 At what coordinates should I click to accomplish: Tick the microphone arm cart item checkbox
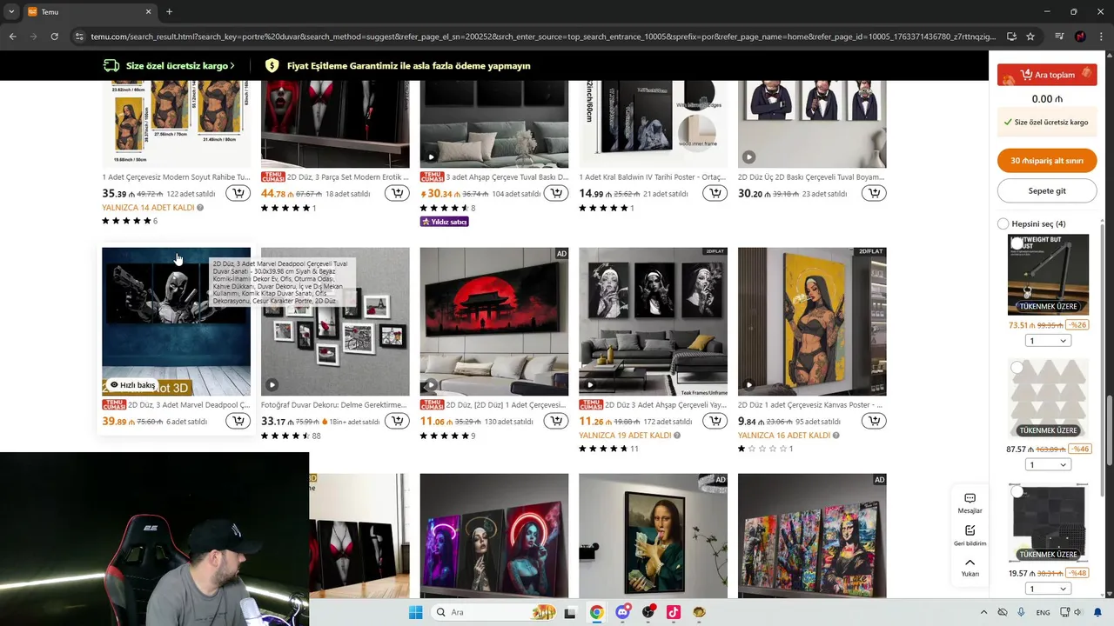(x=1017, y=244)
